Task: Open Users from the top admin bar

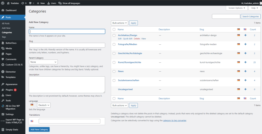Action: click(x=52, y=3)
